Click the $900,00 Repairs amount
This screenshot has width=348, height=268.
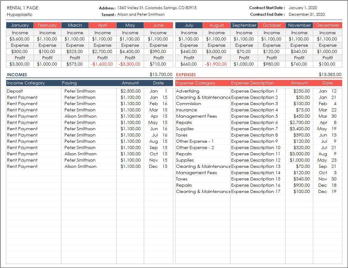click(302, 185)
